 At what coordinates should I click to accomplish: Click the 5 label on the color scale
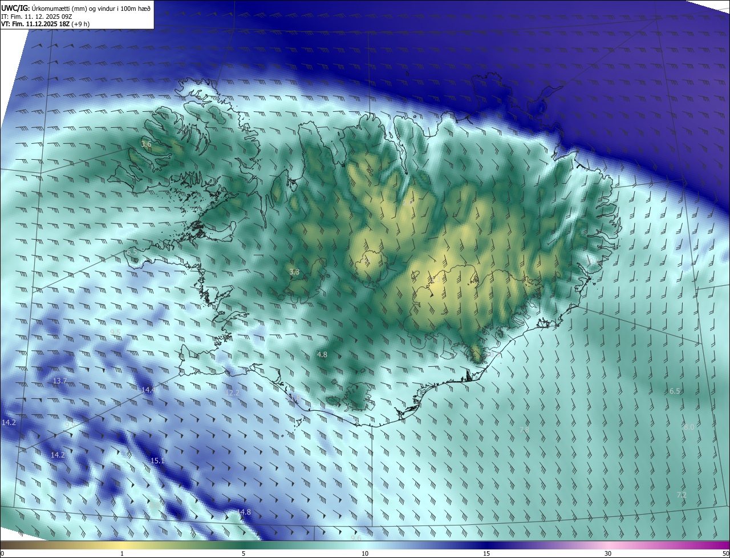[x=244, y=553]
